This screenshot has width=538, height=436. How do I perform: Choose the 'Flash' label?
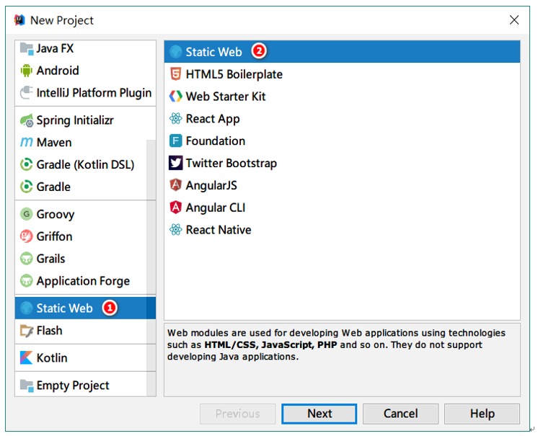[50, 331]
